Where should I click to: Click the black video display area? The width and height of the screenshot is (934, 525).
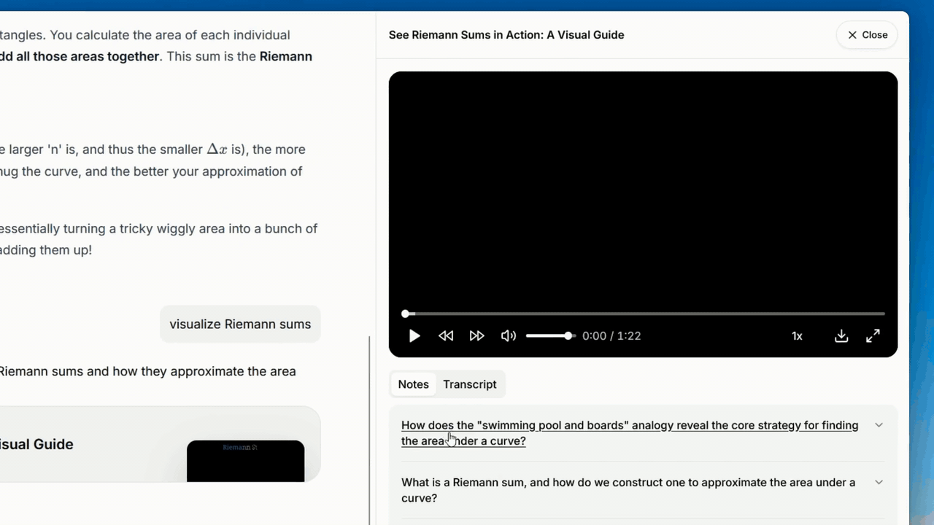[x=643, y=190]
